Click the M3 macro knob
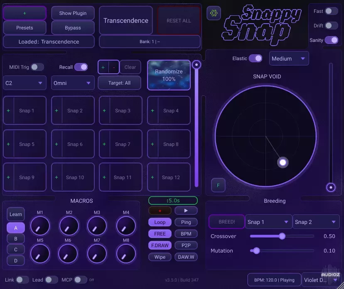Viewport: 344px width, 289px height. tap(97, 226)
